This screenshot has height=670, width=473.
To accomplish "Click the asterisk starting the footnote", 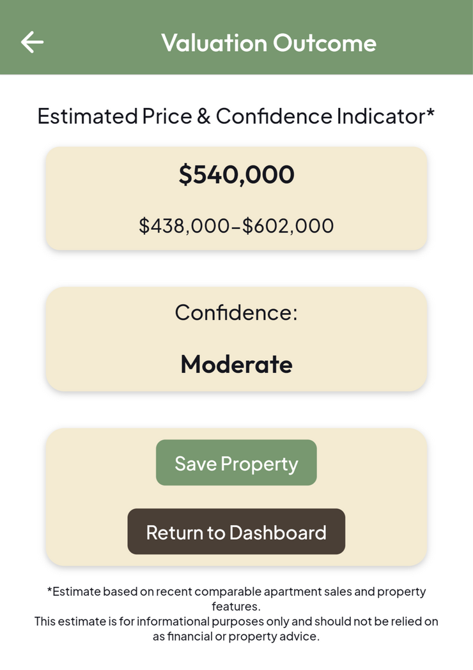I will coord(49,591).
